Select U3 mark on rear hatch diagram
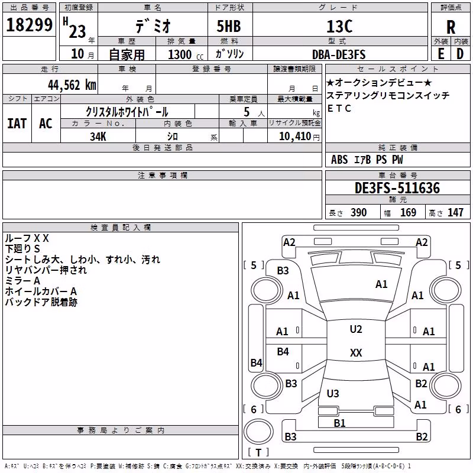Image resolution: width=473 pixels, height=473 pixels. click(x=333, y=394)
